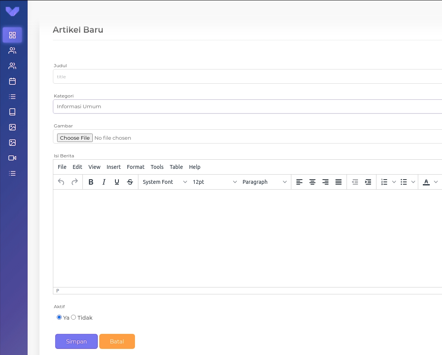Open the Format menu

tap(136, 167)
